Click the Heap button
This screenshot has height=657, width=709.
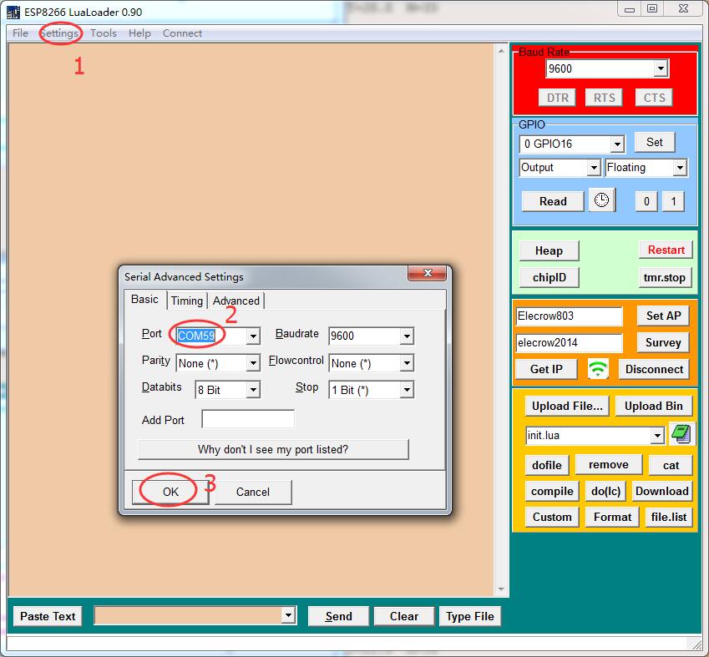click(x=549, y=250)
